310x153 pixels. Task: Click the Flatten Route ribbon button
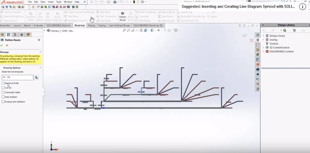point(123,16)
